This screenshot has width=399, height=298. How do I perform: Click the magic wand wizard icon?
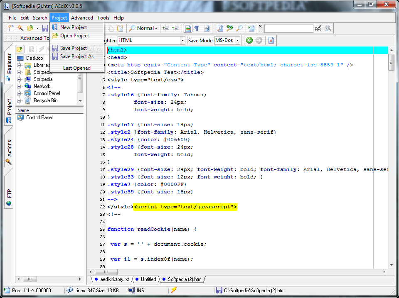(x=20, y=28)
